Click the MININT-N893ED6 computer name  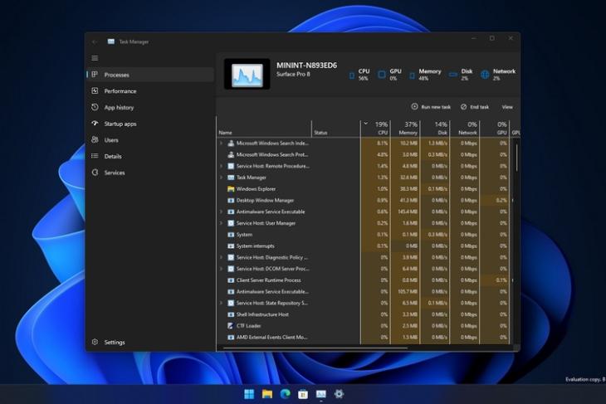pyautogui.click(x=307, y=66)
